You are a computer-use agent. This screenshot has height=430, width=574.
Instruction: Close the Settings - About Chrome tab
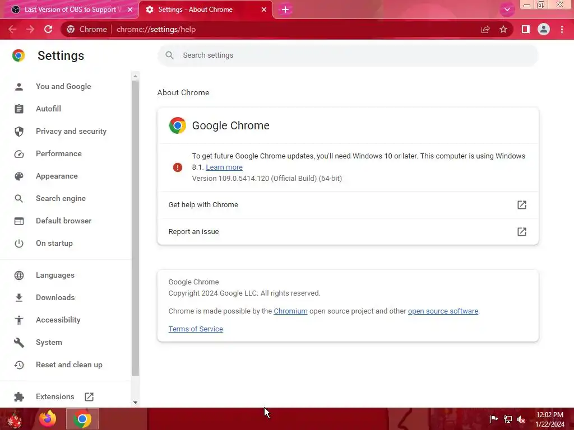(x=264, y=10)
